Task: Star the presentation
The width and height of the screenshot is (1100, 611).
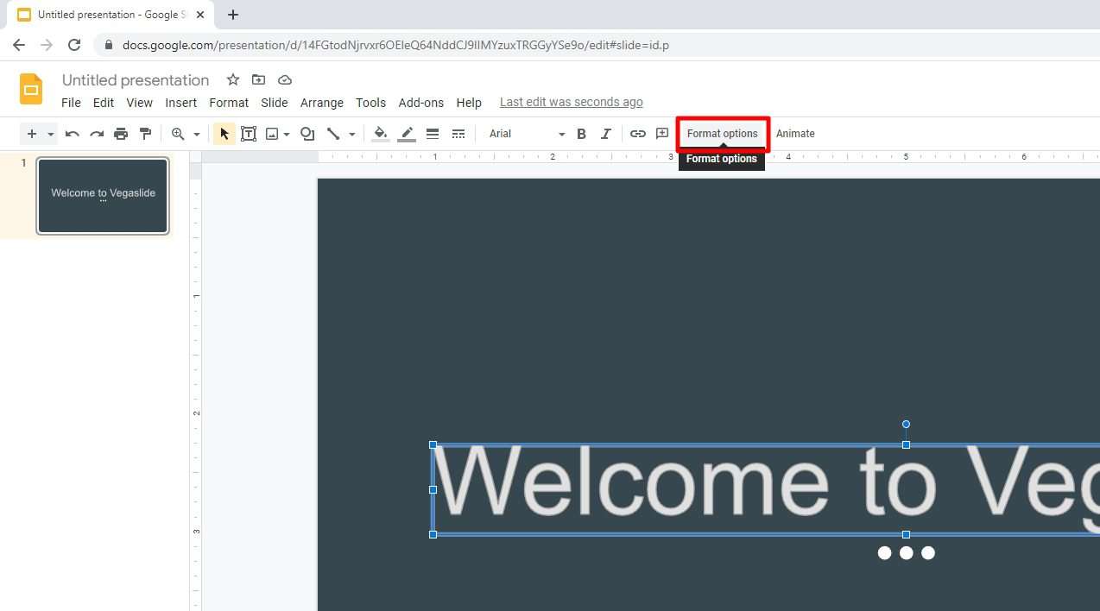Action: click(x=232, y=79)
